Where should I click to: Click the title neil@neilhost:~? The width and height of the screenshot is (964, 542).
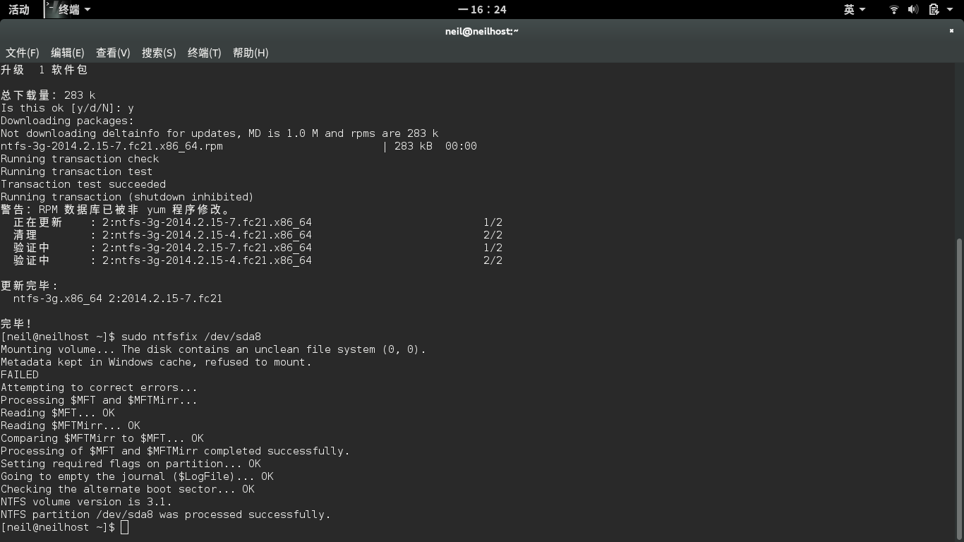coord(482,31)
